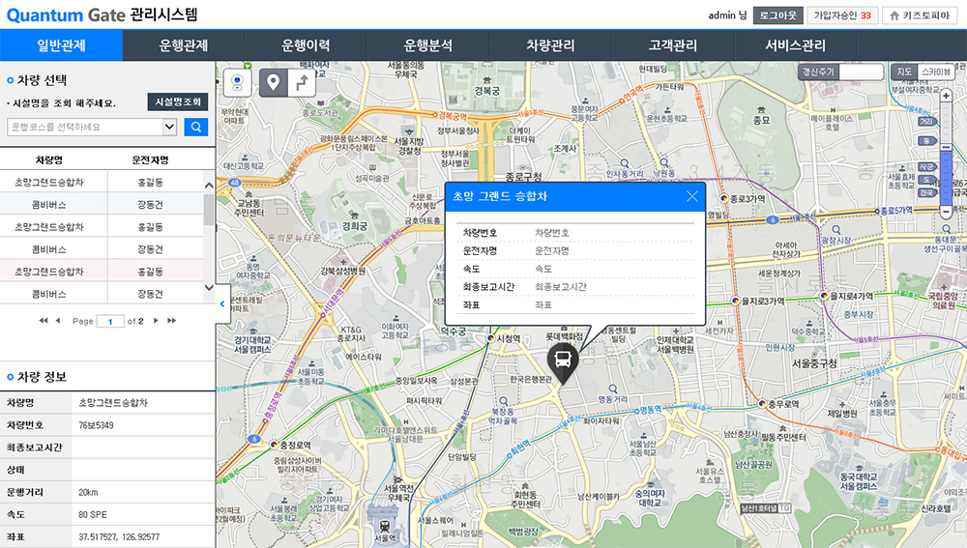The image size is (967, 548).
Task: Click the blue search magnifier button
Action: 196,127
